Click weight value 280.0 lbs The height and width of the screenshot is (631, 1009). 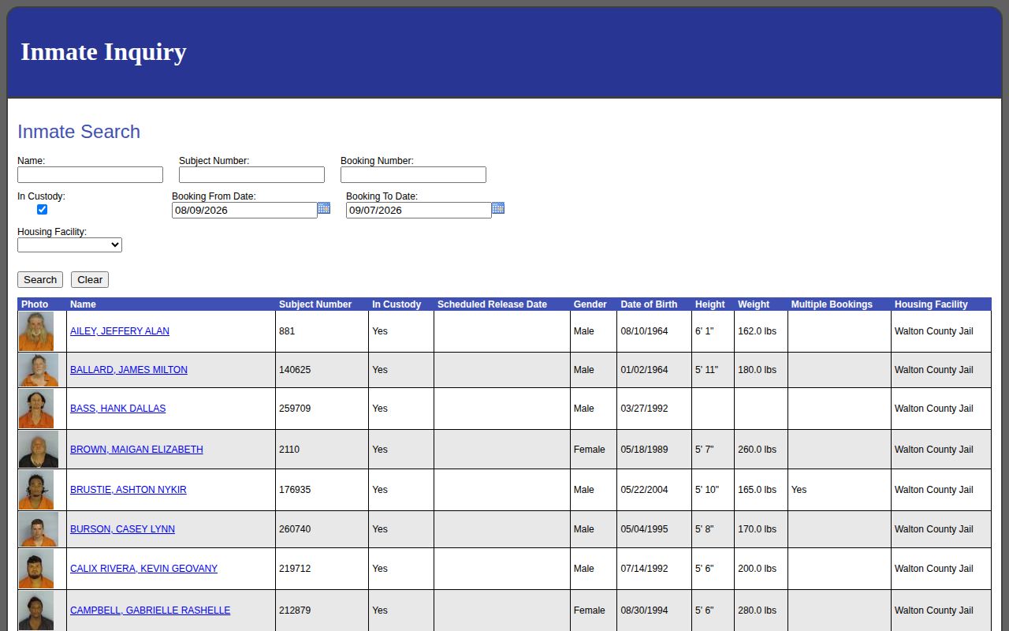click(x=757, y=610)
